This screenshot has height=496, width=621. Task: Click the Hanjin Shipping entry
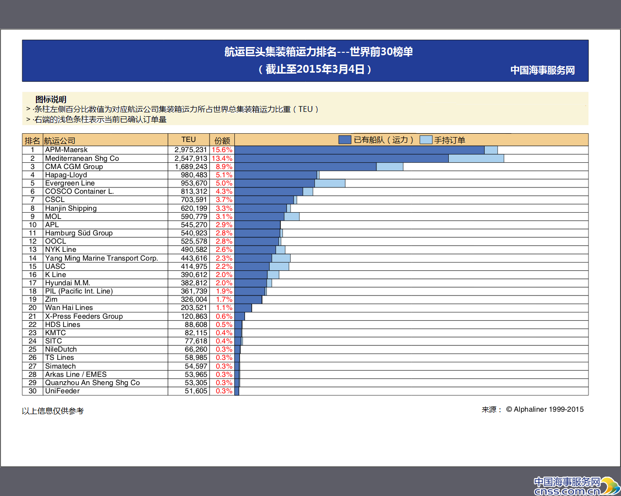pyautogui.click(x=71, y=208)
